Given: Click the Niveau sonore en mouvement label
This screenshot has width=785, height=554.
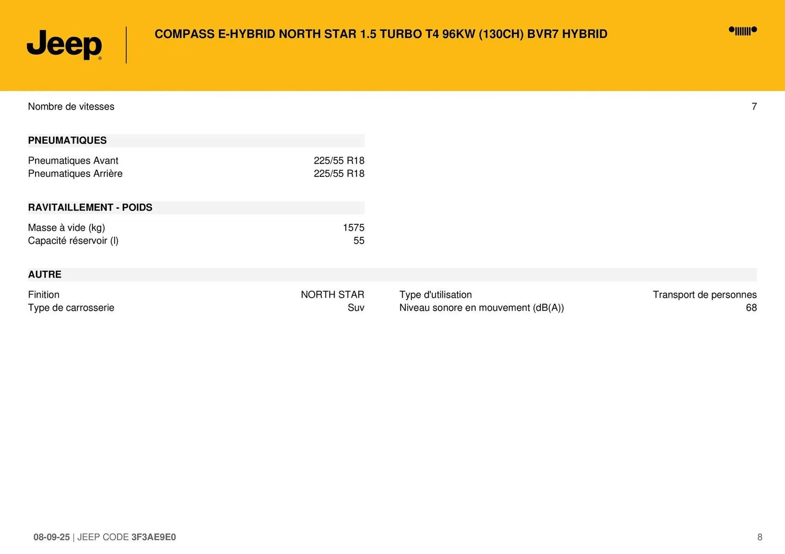Looking at the screenshot, I should pos(481,307).
